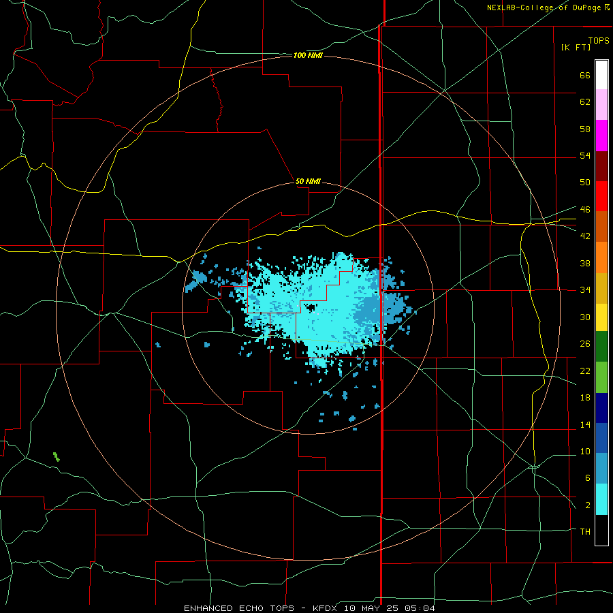Click the TH threshold label
Viewport: 613px width, 613px height.
tap(585, 531)
